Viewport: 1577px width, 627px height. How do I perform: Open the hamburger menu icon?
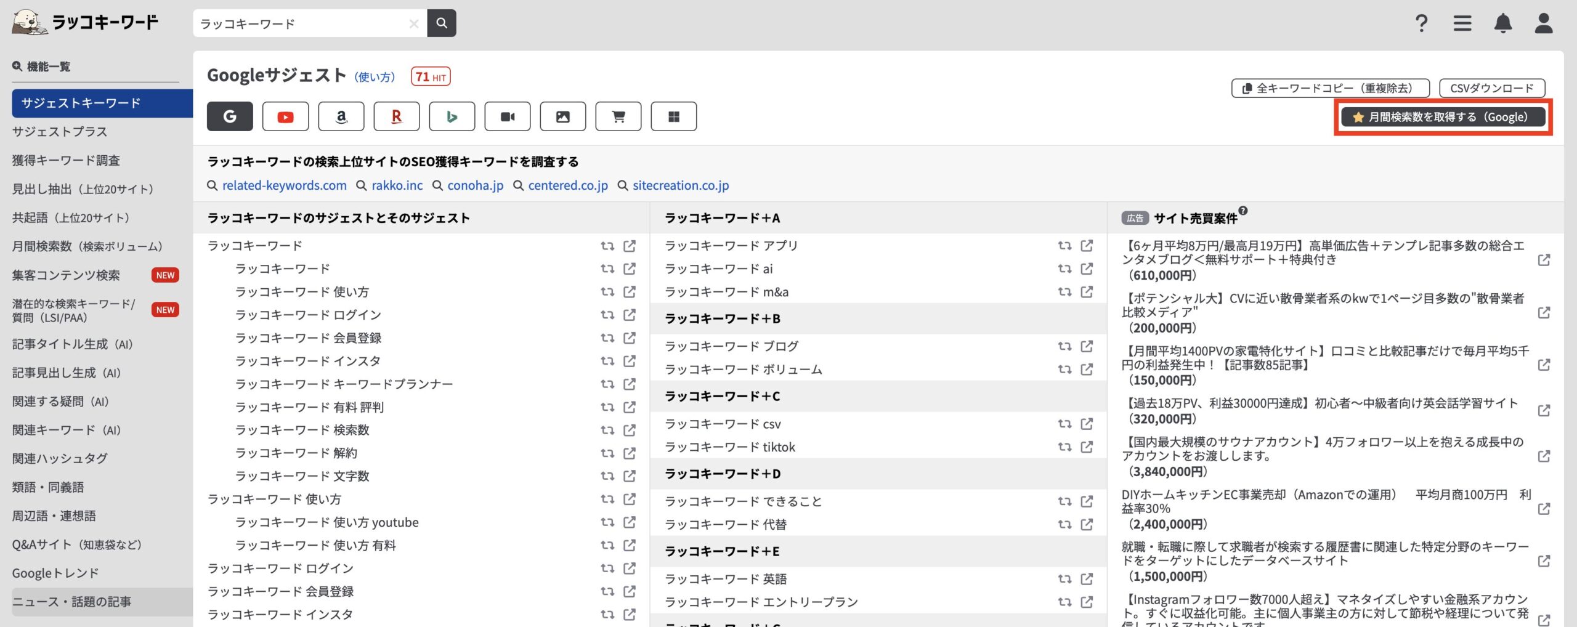click(x=1462, y=23)
